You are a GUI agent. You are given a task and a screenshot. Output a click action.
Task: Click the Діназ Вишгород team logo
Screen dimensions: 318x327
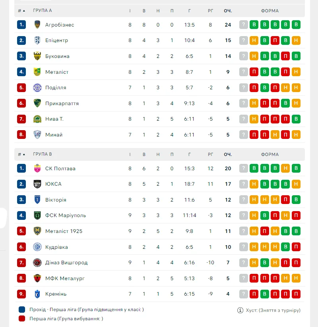pos(37,262)
